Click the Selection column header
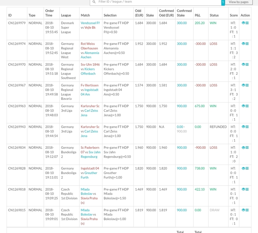258x233 pixels. click(x=110, y=15)
